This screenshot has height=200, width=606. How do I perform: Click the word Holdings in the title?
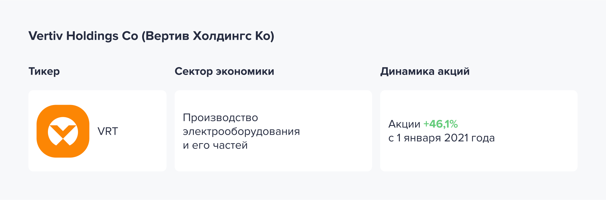(x=92, y=36)
